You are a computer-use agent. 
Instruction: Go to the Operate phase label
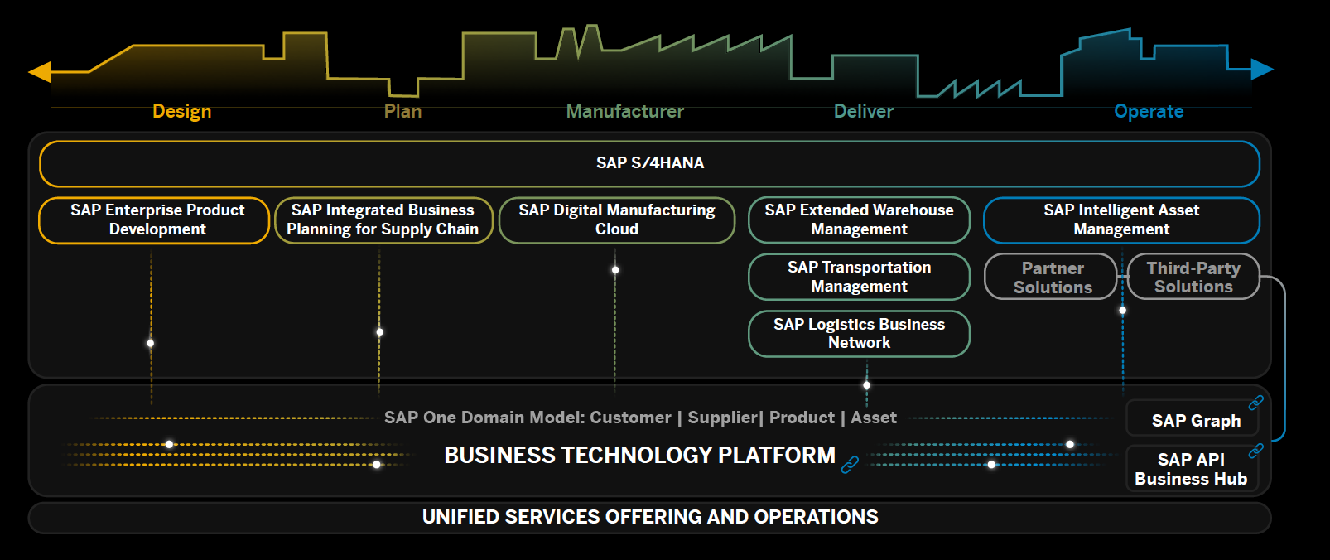(1148, 111)
